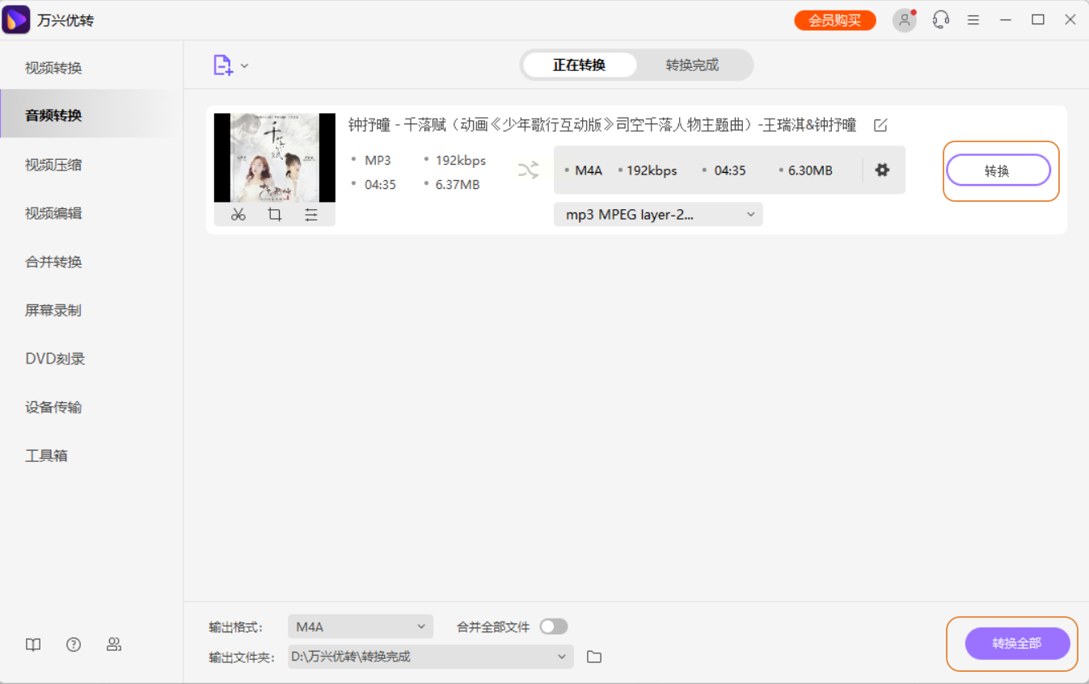
Task: Toggle the 合并全部文件 switch
Action: click(554, 627)
